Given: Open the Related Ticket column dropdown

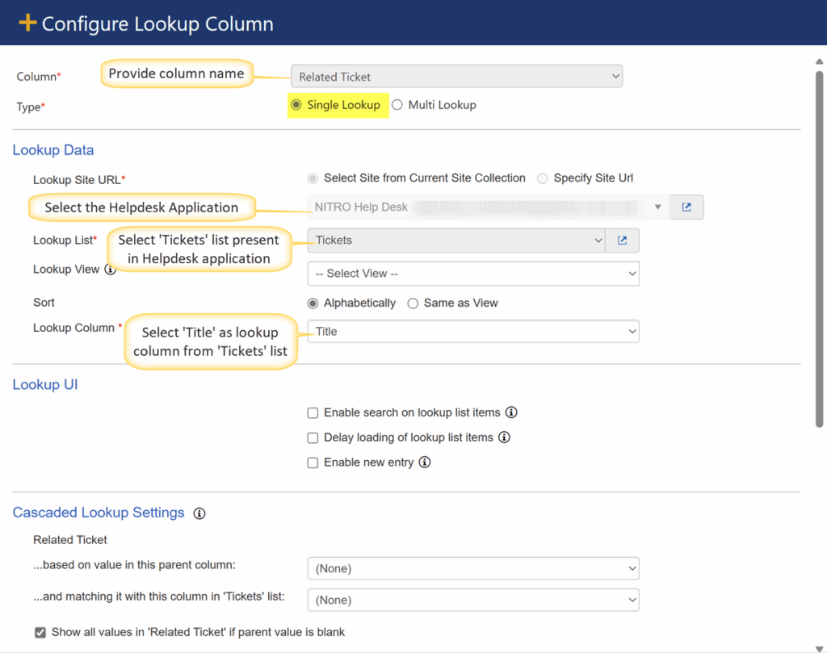Looking at the screenshot, I should pos(456,77).
